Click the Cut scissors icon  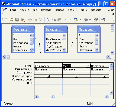tap(48, 20)
